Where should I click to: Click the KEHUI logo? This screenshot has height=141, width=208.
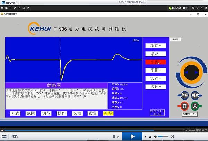[x=39, y=28]
